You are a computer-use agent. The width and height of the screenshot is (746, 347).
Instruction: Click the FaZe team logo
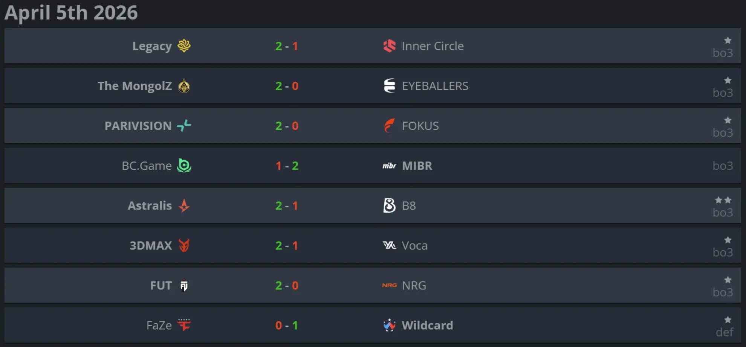coord(184,325)
